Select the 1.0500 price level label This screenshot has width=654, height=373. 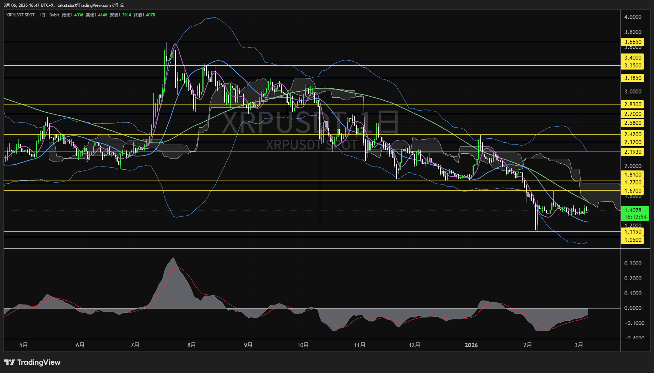point(632,240)
